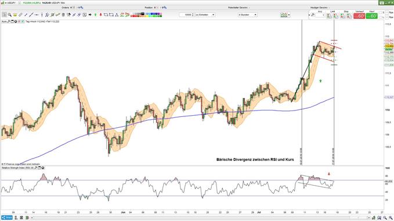Click the first Stop order icon
The image size is (394, 221).
pos(342,16)
